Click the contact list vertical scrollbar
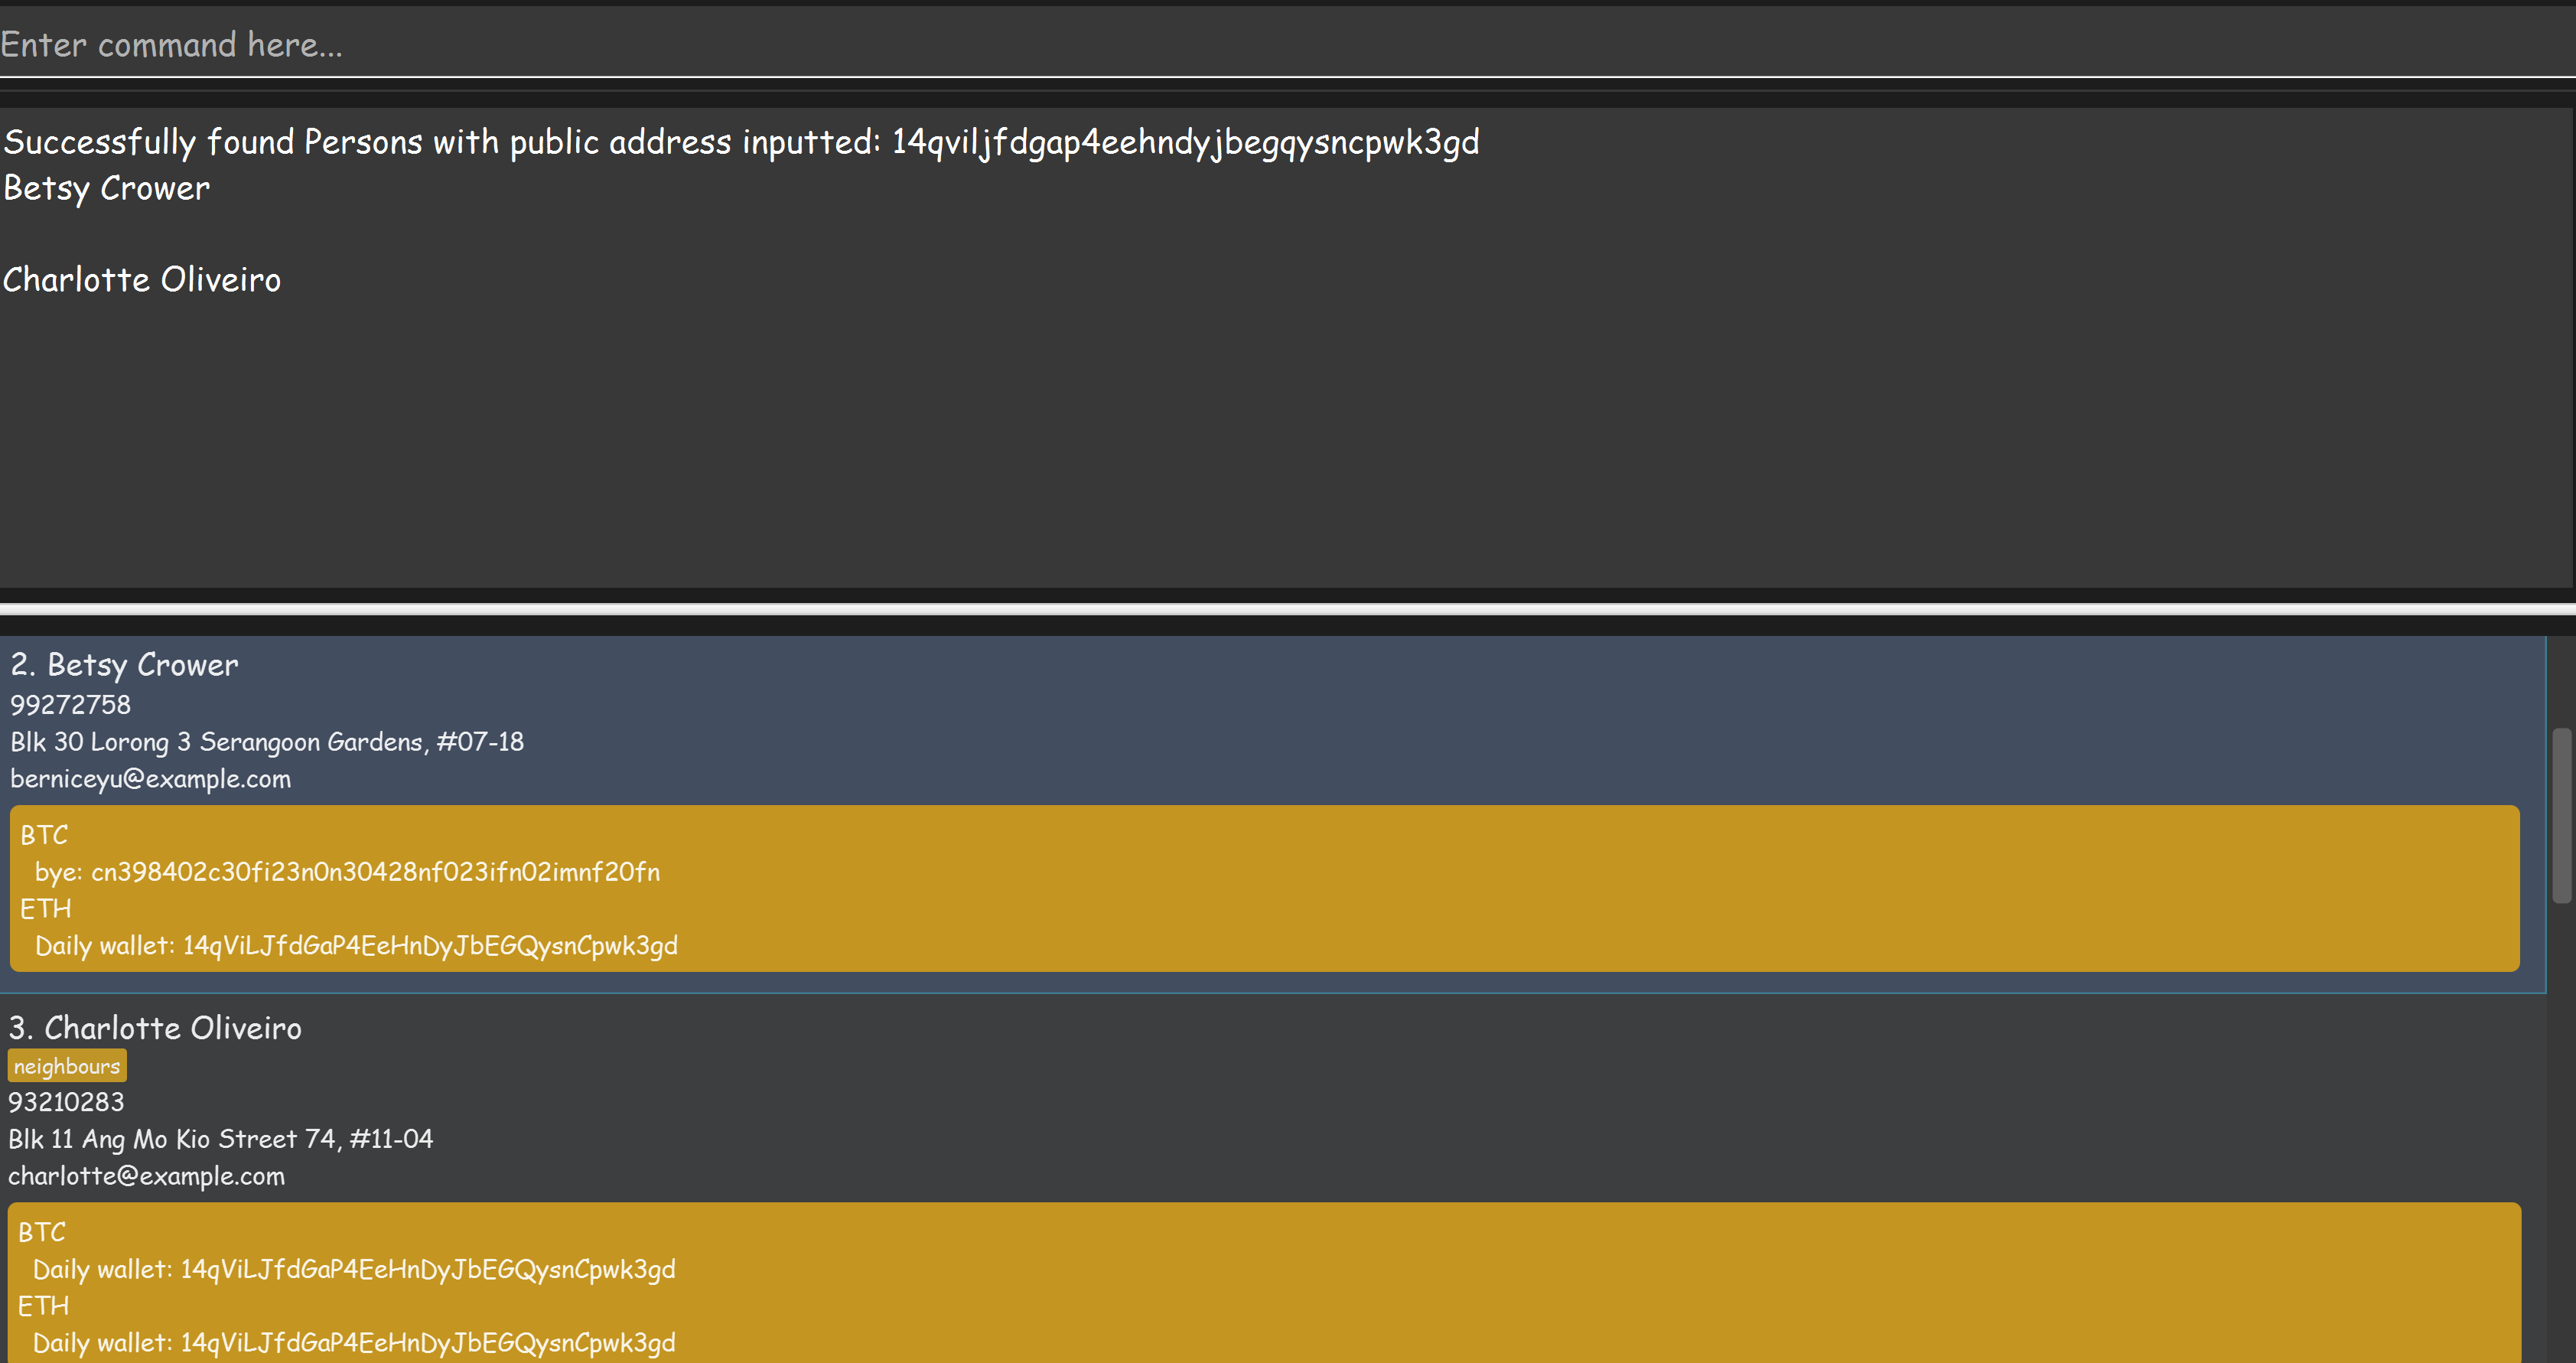Viewport: 2576px width, 1363px height. 2561,815
